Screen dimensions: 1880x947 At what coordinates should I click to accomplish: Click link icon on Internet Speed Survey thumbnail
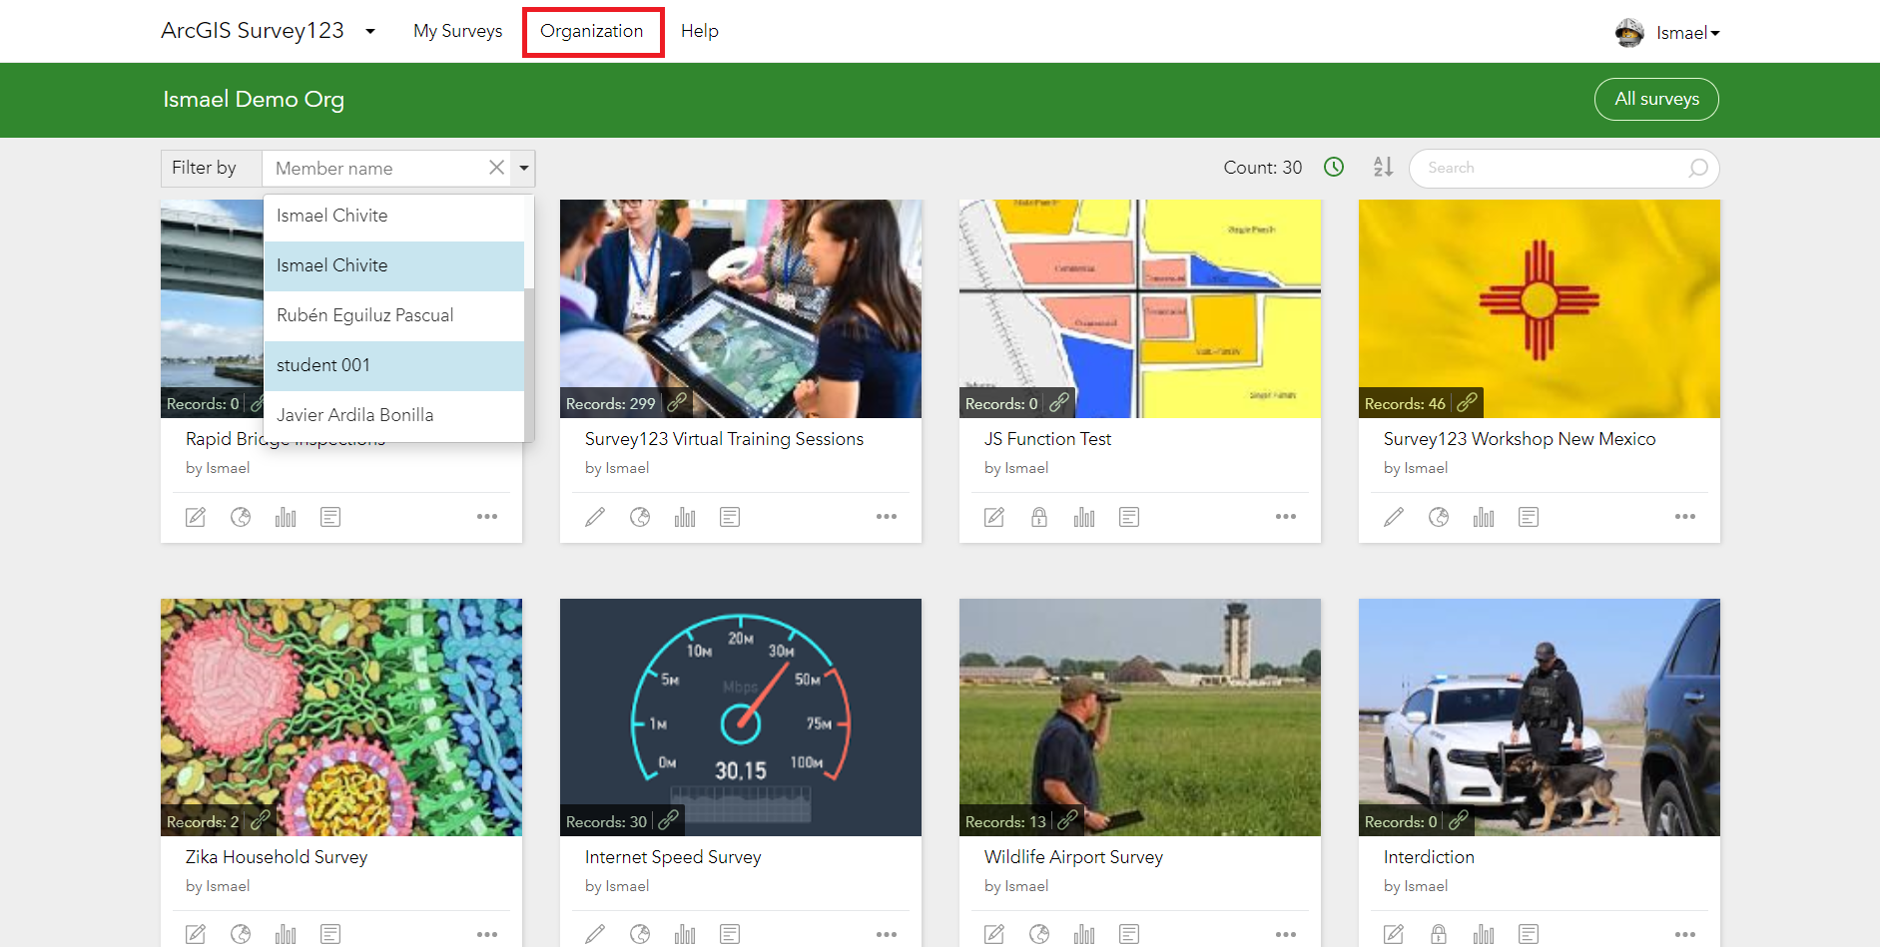669,820
